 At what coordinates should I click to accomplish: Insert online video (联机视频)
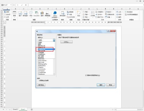point(62,14)
